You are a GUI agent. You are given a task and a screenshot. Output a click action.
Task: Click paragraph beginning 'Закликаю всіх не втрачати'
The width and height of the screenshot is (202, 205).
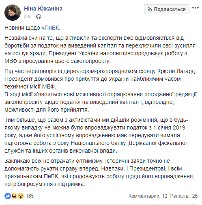(x=99, y=173)
